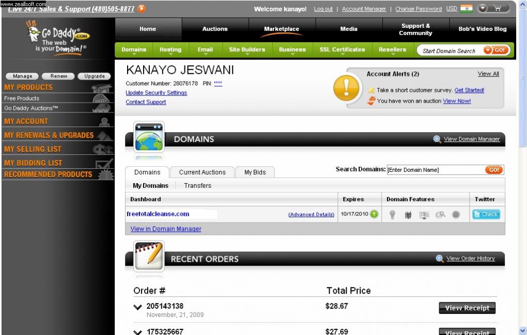527x335 pixels.
Task: Open the Account Manager link
Action: pos(364,9)
